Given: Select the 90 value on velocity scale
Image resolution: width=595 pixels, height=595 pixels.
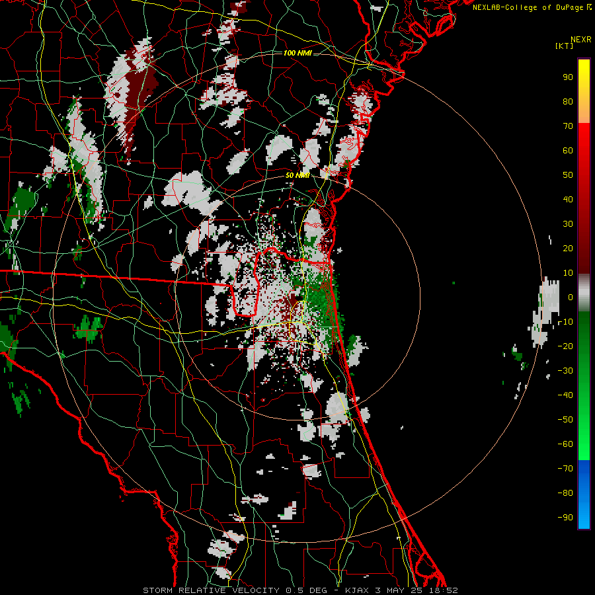Looking at the screenshot, I should point(568,77).
